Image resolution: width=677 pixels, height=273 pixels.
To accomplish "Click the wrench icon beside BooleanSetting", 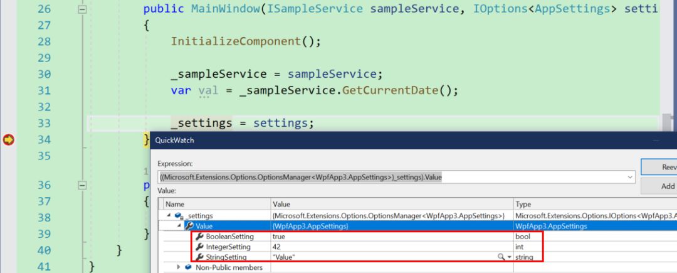I will click(199, 237).
